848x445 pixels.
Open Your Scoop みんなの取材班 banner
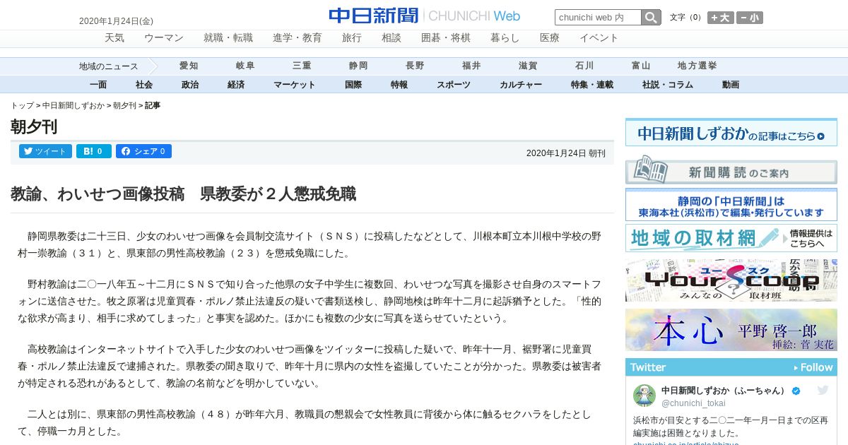pos(731,280)
